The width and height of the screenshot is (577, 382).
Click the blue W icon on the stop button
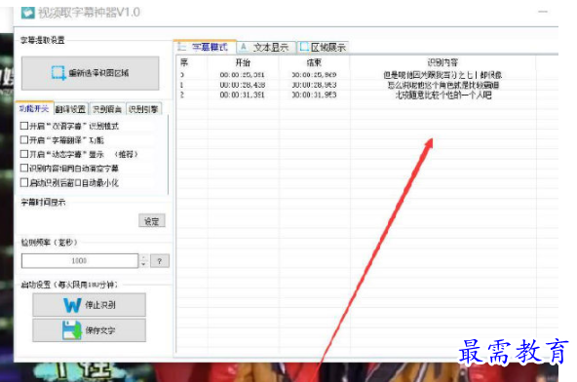click(72, 305)
